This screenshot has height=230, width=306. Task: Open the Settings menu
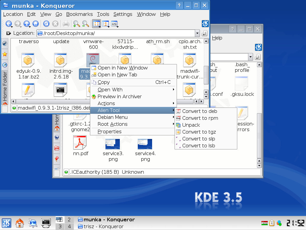(123, 14)
